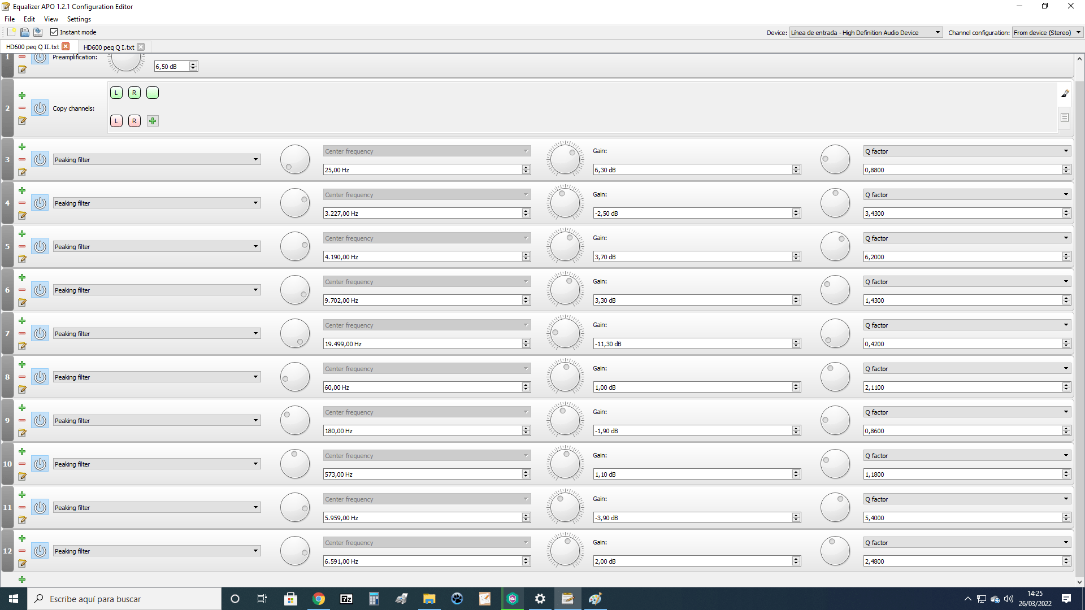Toggle power for the 4.190,00 Hz filter
Image resolution: width=1085 pixels, height=610 pixels.
point(40,247)
